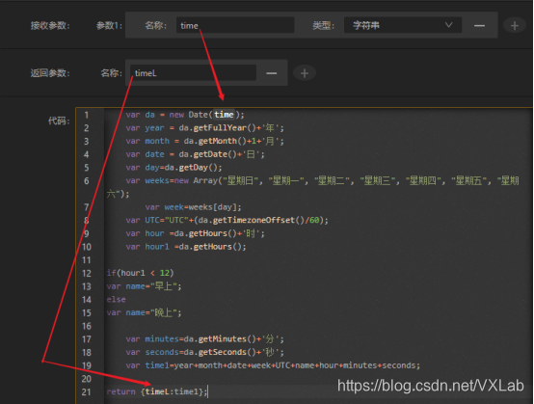
Task: Click the 代码 label
Action: tap(59, 121)
